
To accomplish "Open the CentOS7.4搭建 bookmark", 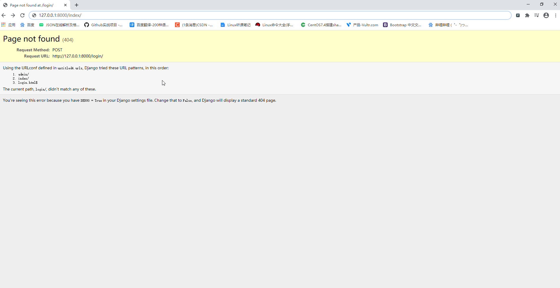I will [321, 25].
